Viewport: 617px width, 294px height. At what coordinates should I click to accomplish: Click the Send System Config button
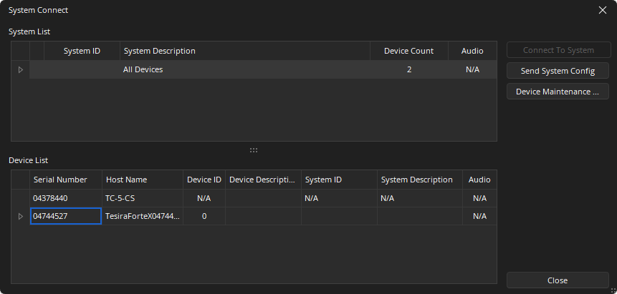(558, 71)
